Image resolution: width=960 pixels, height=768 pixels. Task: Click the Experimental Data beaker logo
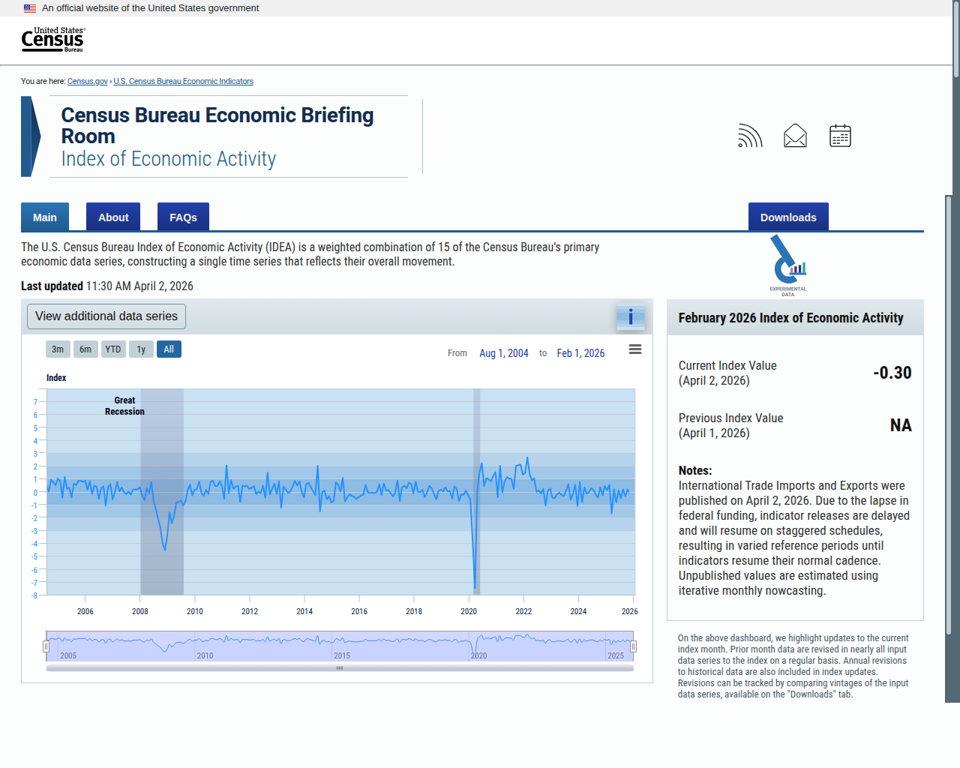click(x=788, y=265)
